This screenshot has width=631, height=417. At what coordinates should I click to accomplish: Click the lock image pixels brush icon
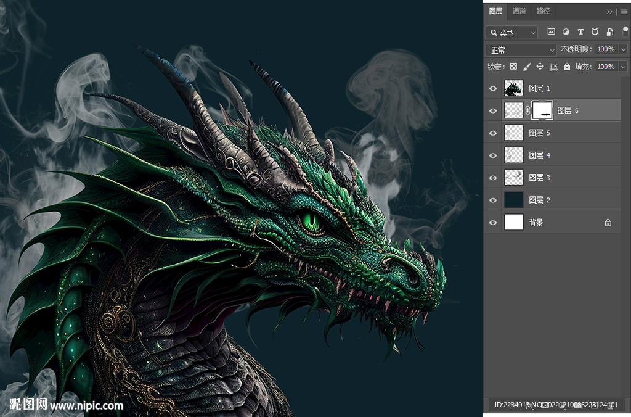(x=527, y=67)
